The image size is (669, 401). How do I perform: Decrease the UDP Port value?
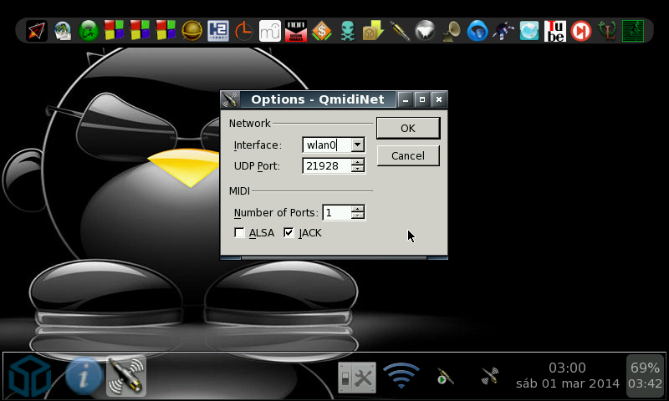pos(358,170)
